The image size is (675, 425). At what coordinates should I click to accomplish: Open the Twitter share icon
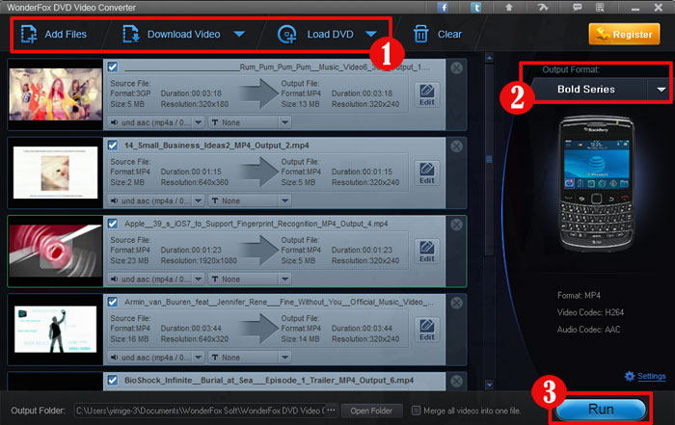[x=475, y=8]
